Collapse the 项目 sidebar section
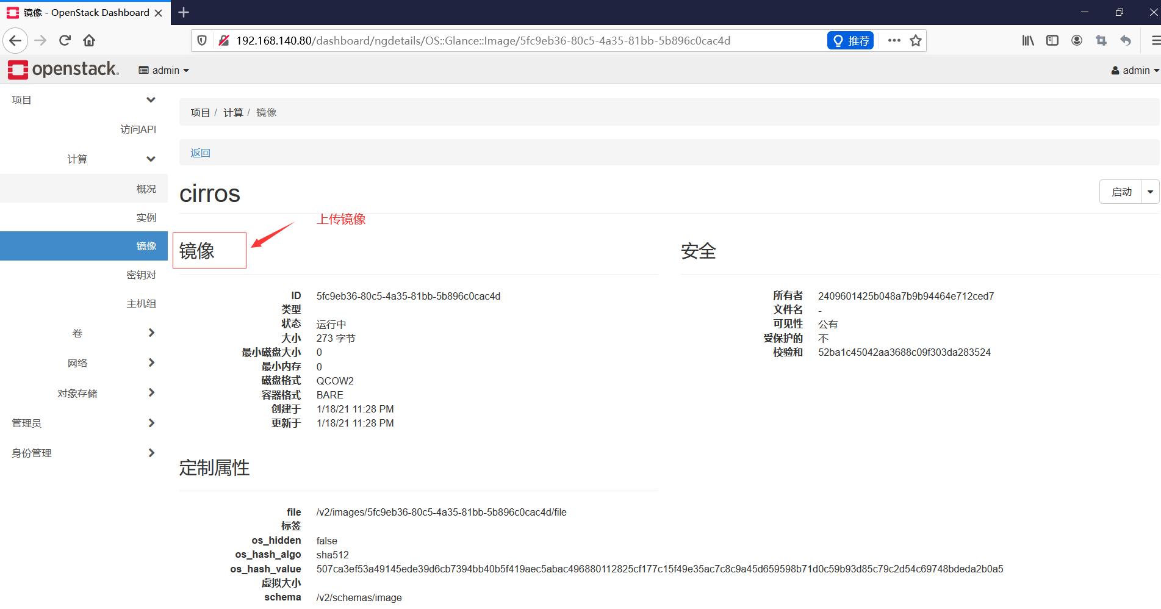Viewport: 1161px width, 609px height. [x=84, y=100]
